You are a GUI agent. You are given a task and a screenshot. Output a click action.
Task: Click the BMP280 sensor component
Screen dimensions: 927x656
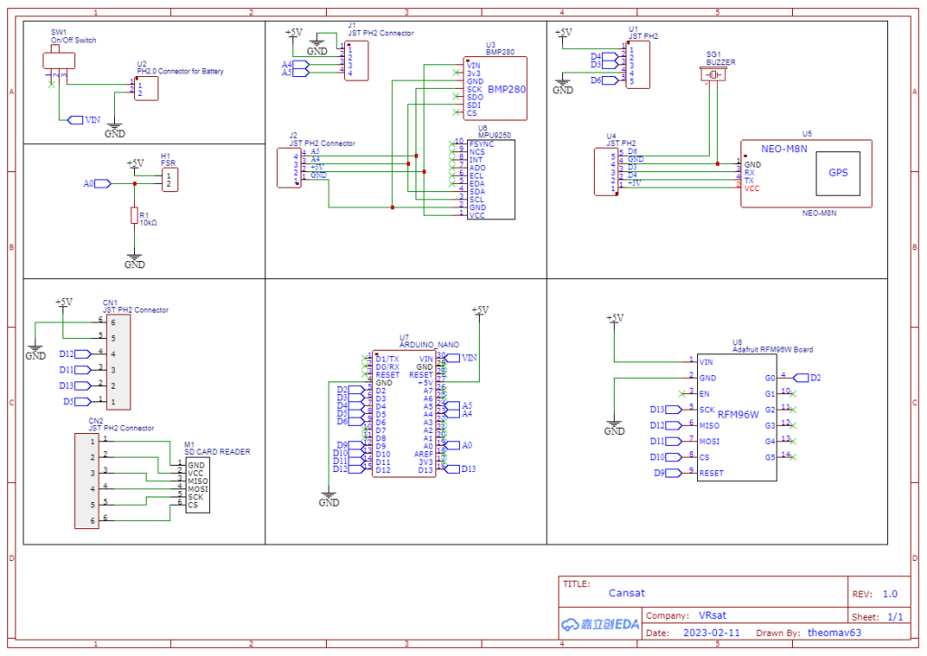click(x=495, y=89)
